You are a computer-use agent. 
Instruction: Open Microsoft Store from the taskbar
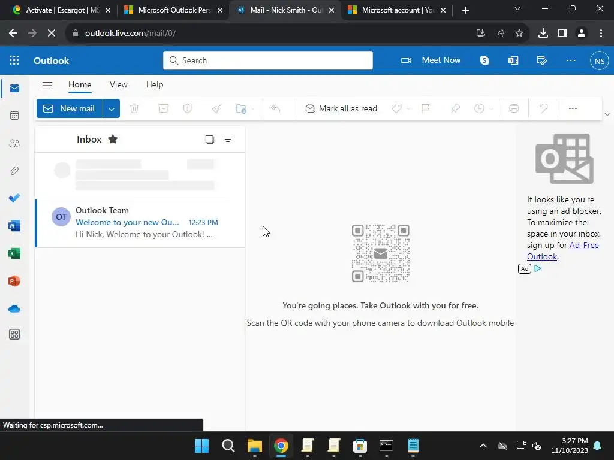point(360,446)
